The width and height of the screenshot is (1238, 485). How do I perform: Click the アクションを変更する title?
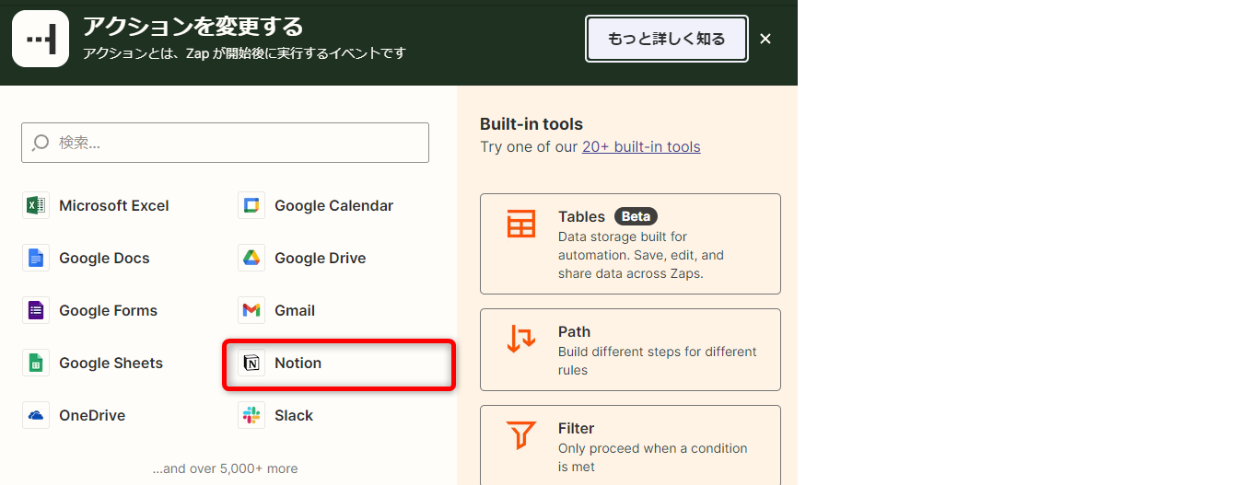193,26
